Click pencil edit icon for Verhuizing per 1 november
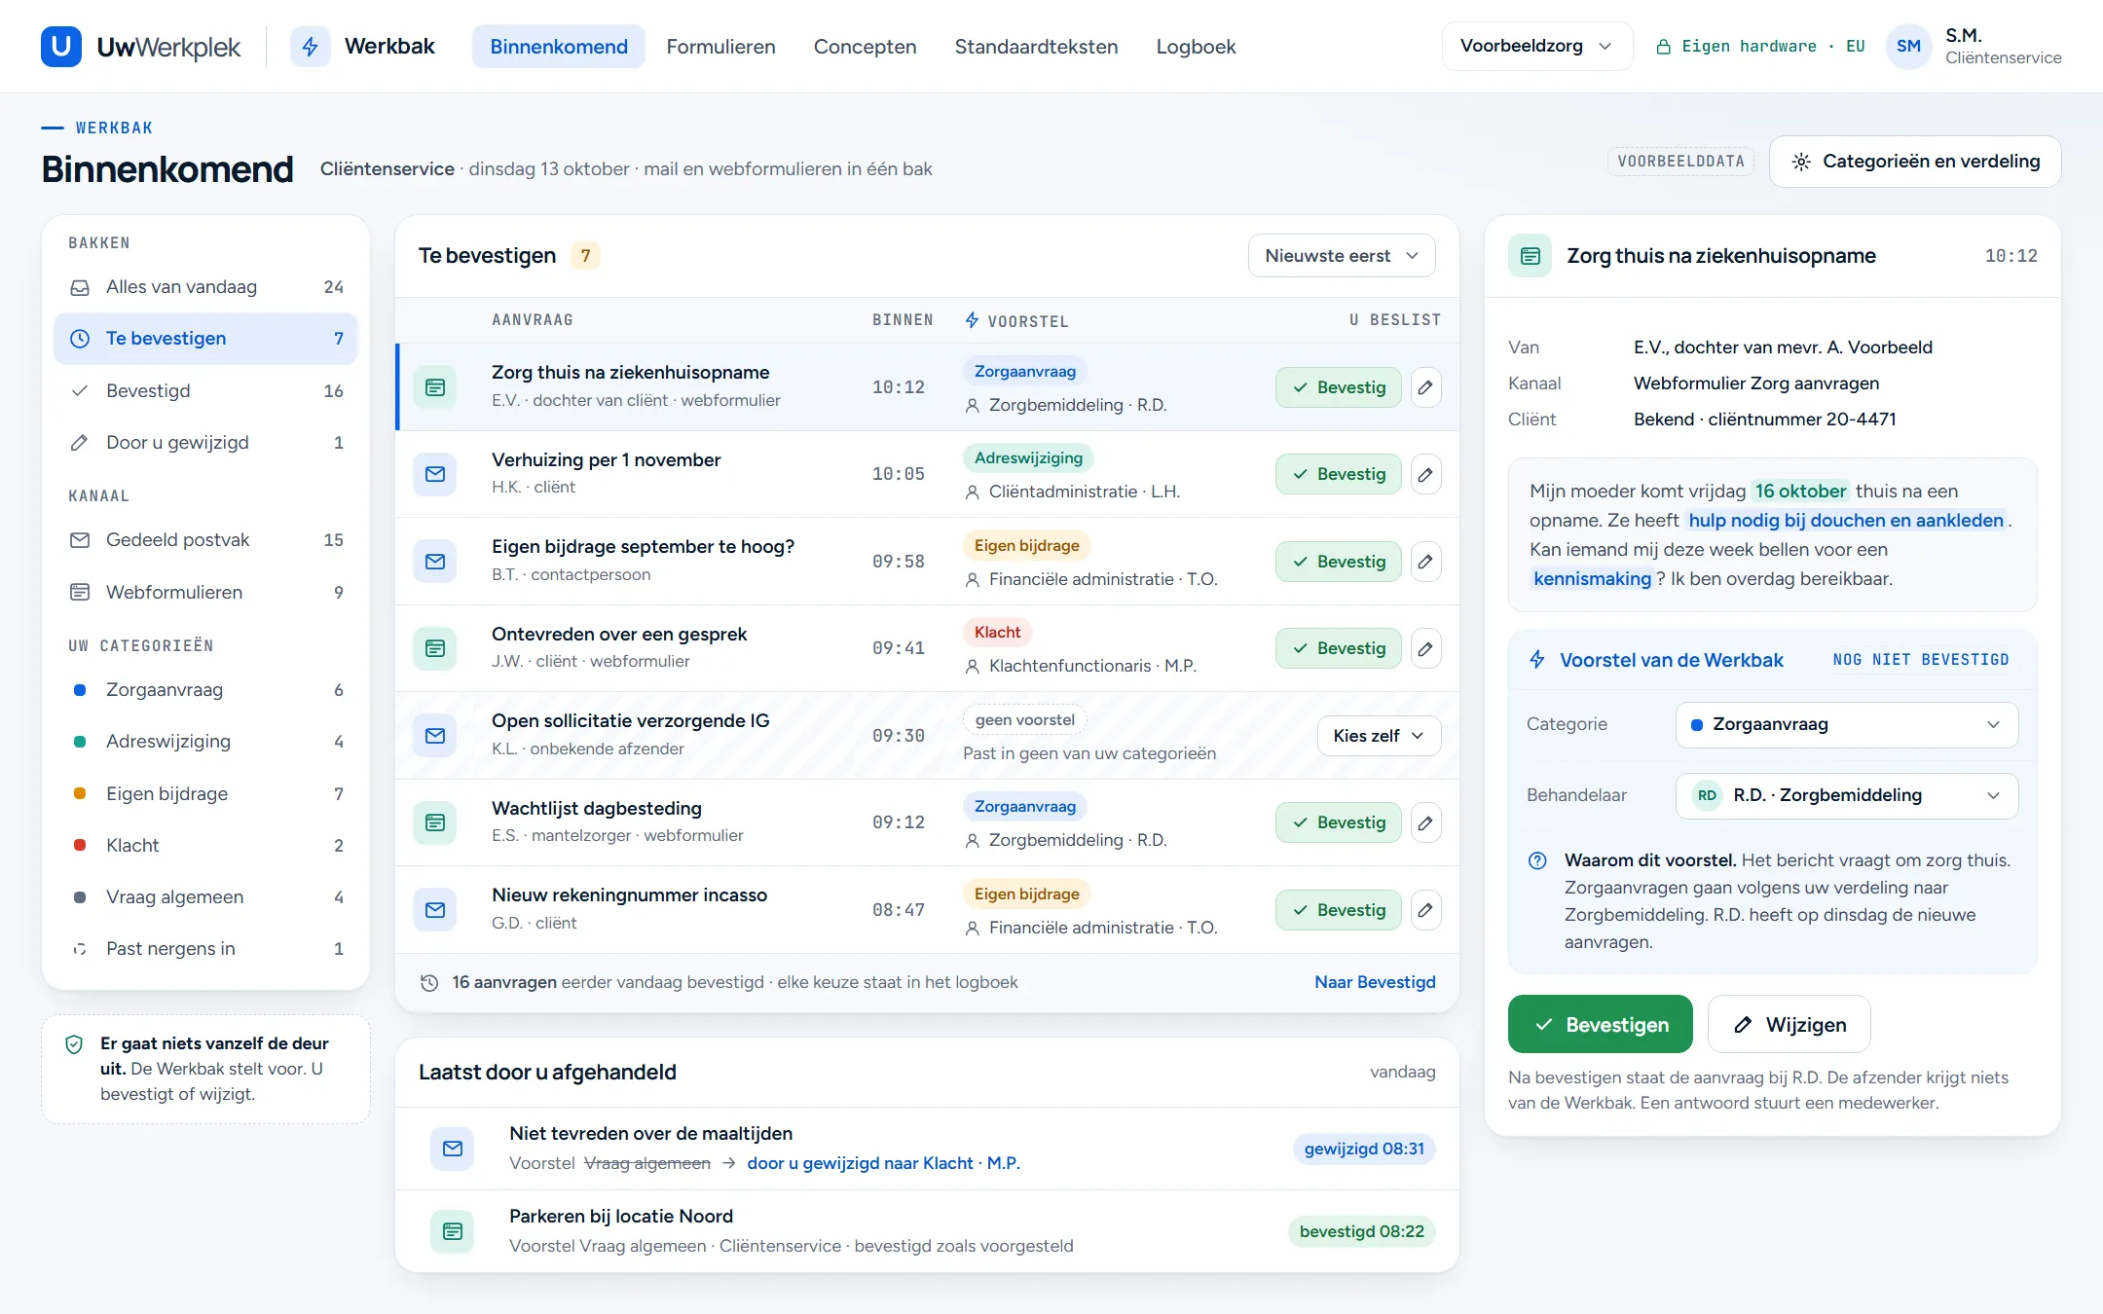This screenshot has width=2103, height=1314. coord(1425,474)
